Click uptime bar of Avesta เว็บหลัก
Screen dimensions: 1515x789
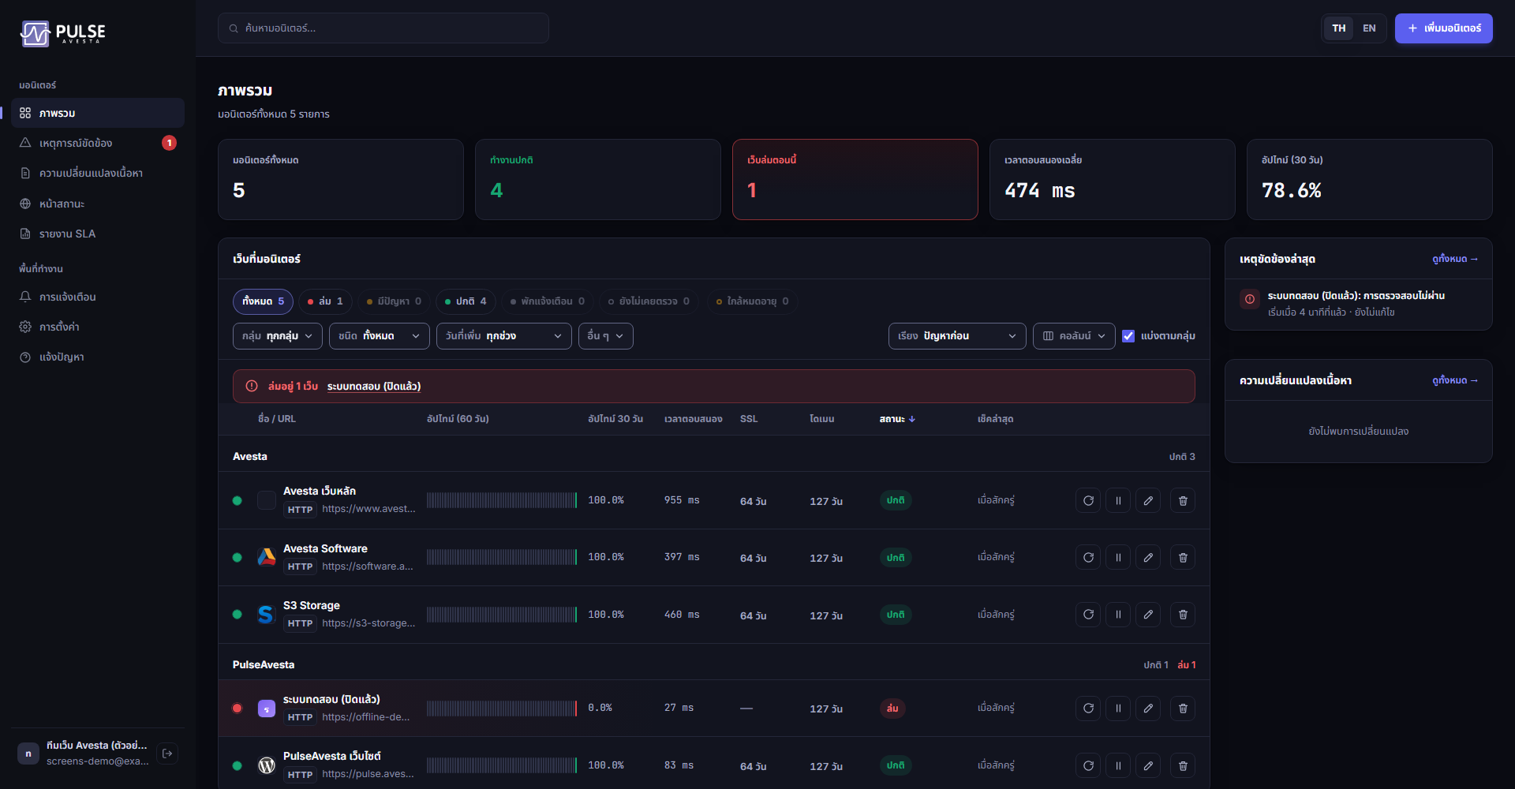tap(502, 500)
